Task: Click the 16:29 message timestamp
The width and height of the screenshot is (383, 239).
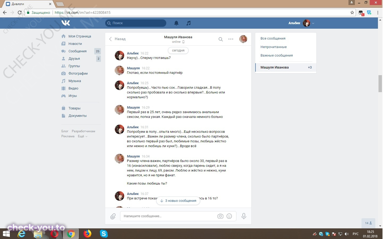Action: tap(146, 108)
